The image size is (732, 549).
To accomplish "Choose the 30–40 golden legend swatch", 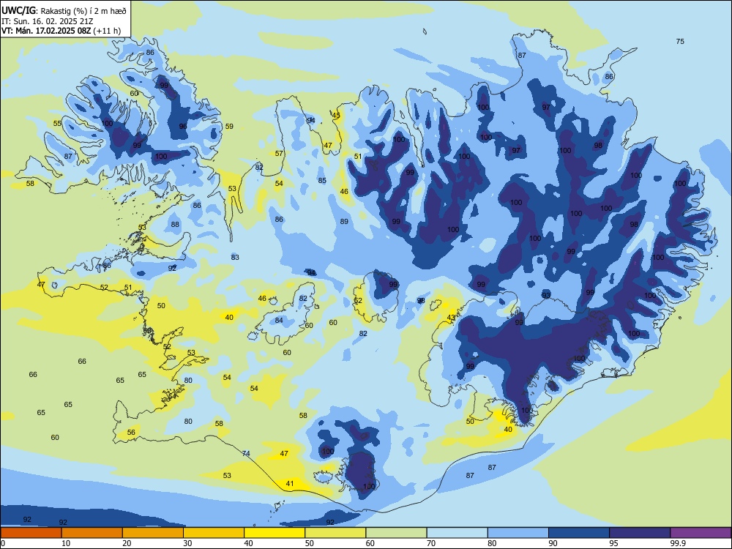I will [214, 533].
